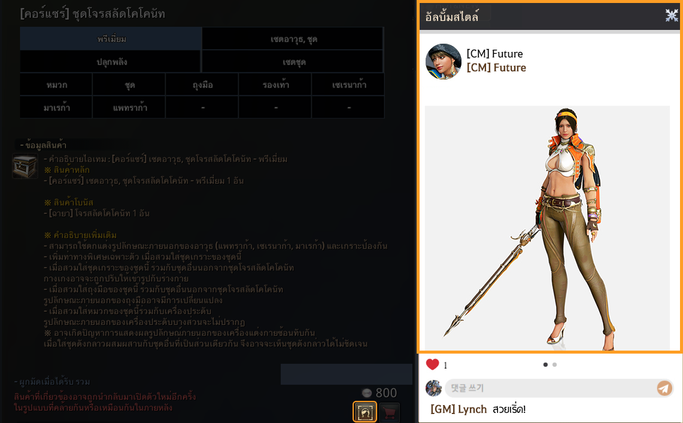Click the commenter avatar beside comment box
This screenshot has width=683, height=423.
click(x=433, y=388)
